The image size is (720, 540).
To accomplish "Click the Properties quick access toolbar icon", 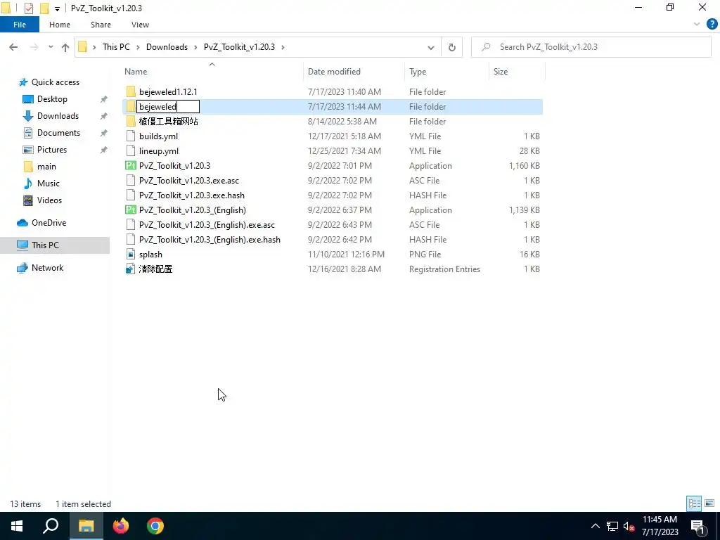I will 28,8.
